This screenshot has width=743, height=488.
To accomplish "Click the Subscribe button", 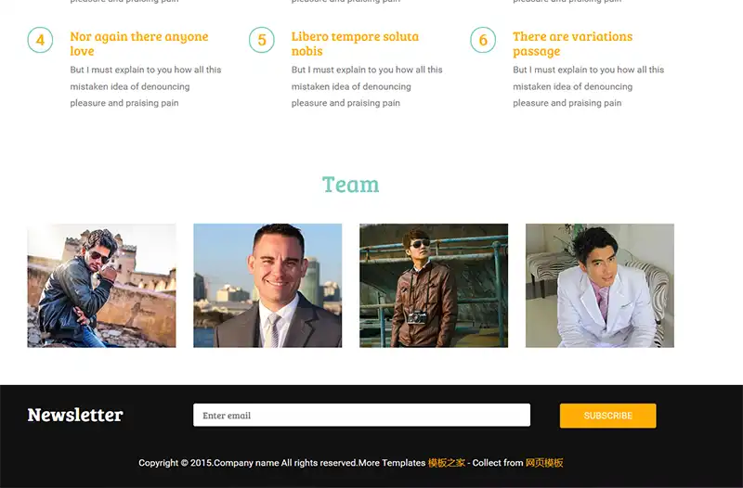I will click(x=608, y=416).
